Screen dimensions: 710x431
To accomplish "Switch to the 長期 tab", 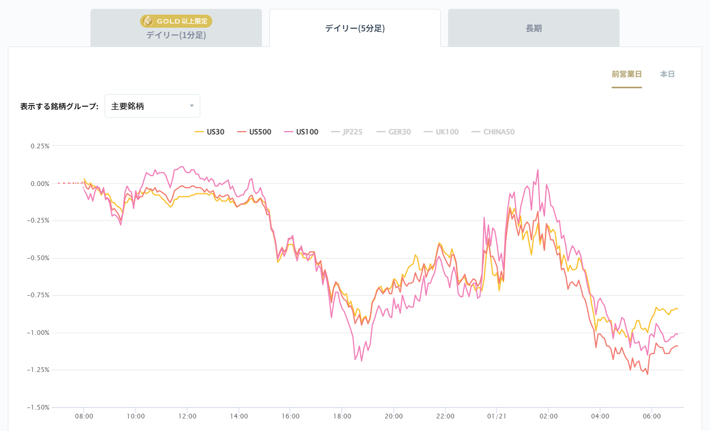I will (533, 27).
